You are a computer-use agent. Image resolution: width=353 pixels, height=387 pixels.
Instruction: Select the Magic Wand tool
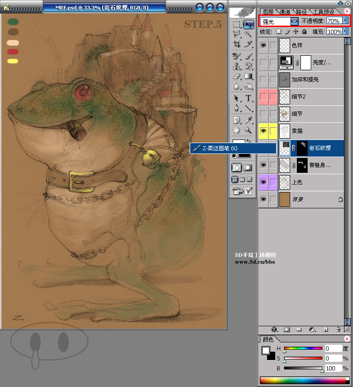point(248,34)
